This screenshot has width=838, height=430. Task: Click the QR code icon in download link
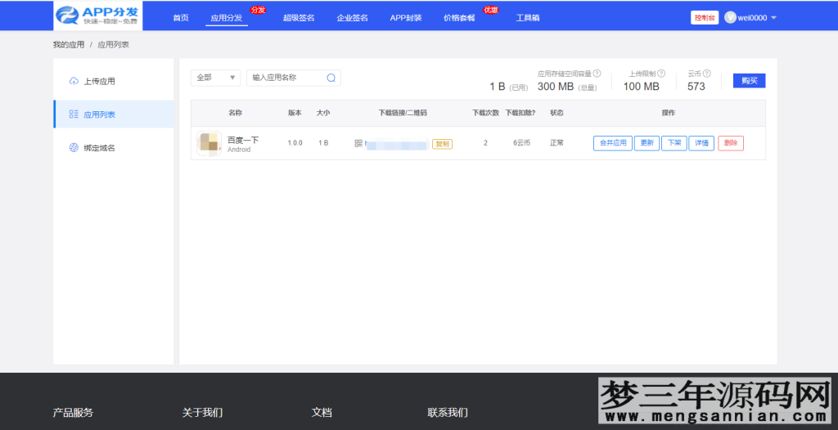(358, 143)
